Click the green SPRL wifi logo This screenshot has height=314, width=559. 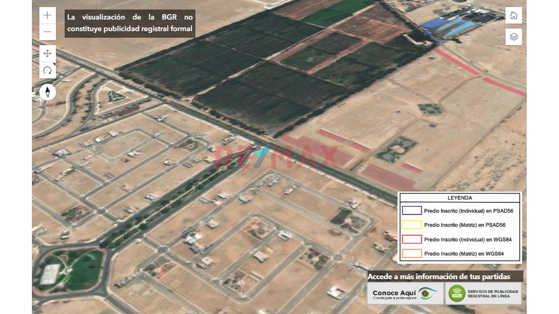pyautogui.click(x=457, y=294)
